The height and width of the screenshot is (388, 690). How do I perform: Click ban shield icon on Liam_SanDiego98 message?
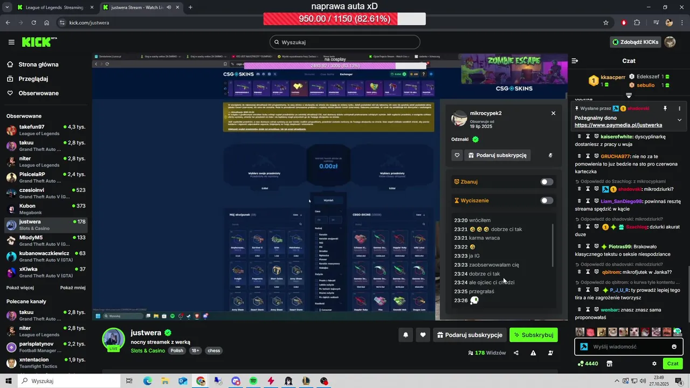tap(596, 201)
